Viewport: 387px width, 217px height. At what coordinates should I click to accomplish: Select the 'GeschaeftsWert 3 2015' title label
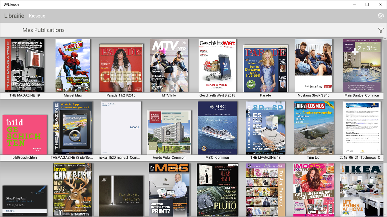click(x=217, y=95)
